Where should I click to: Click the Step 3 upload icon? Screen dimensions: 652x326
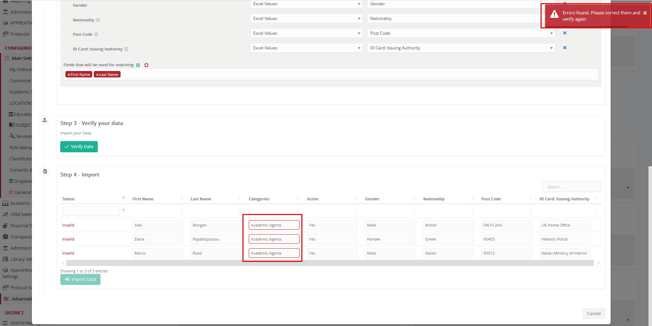44,120
